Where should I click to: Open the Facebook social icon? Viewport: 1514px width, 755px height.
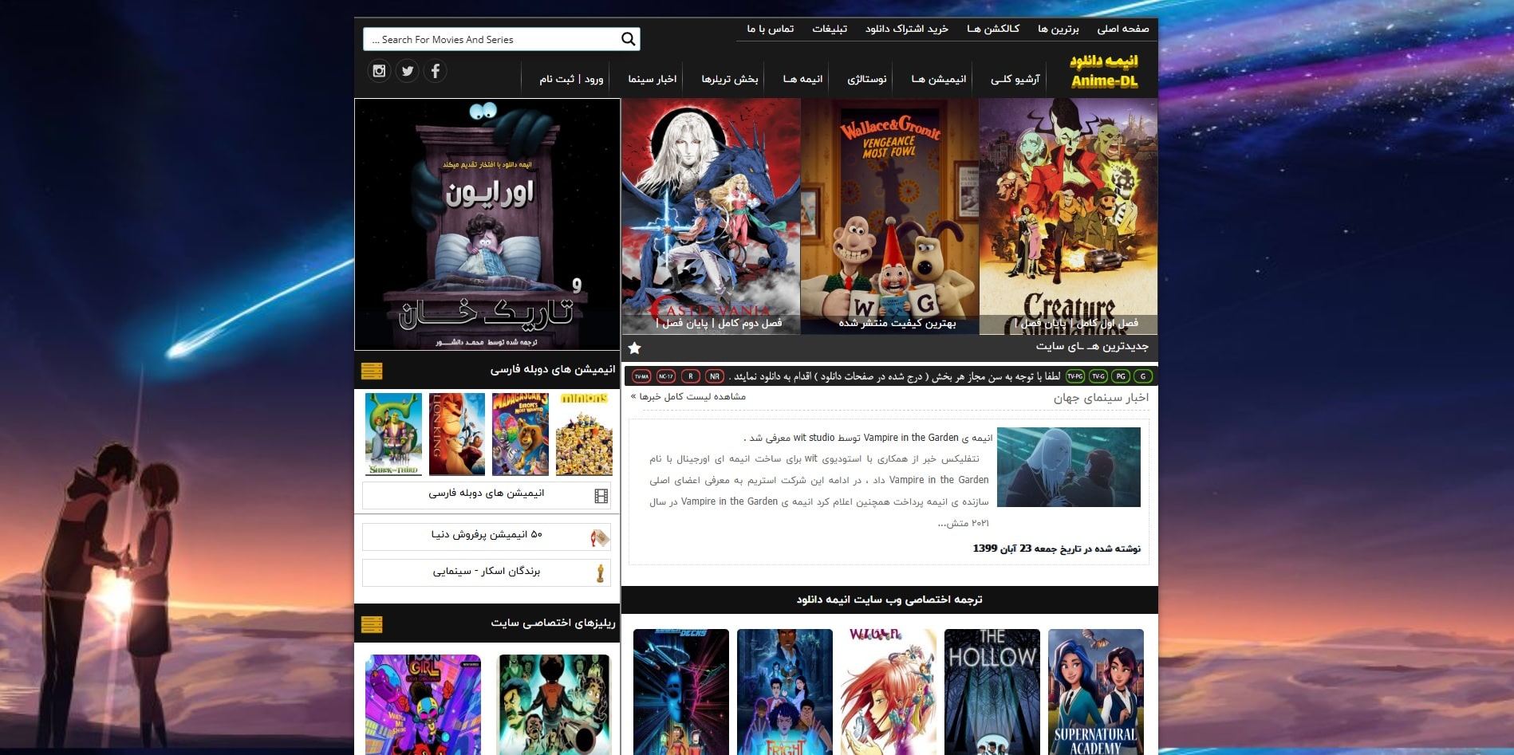click(435, 71)
